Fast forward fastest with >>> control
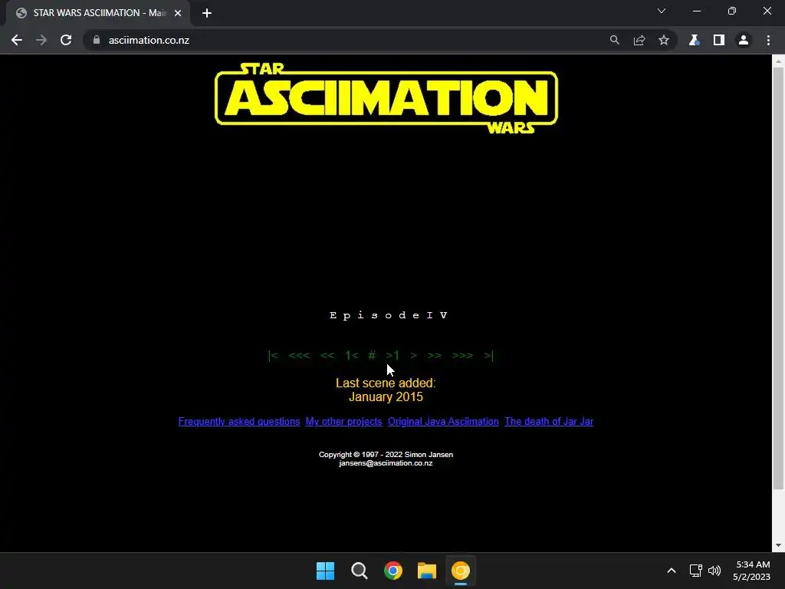785x589 pixels. (462, 356)
